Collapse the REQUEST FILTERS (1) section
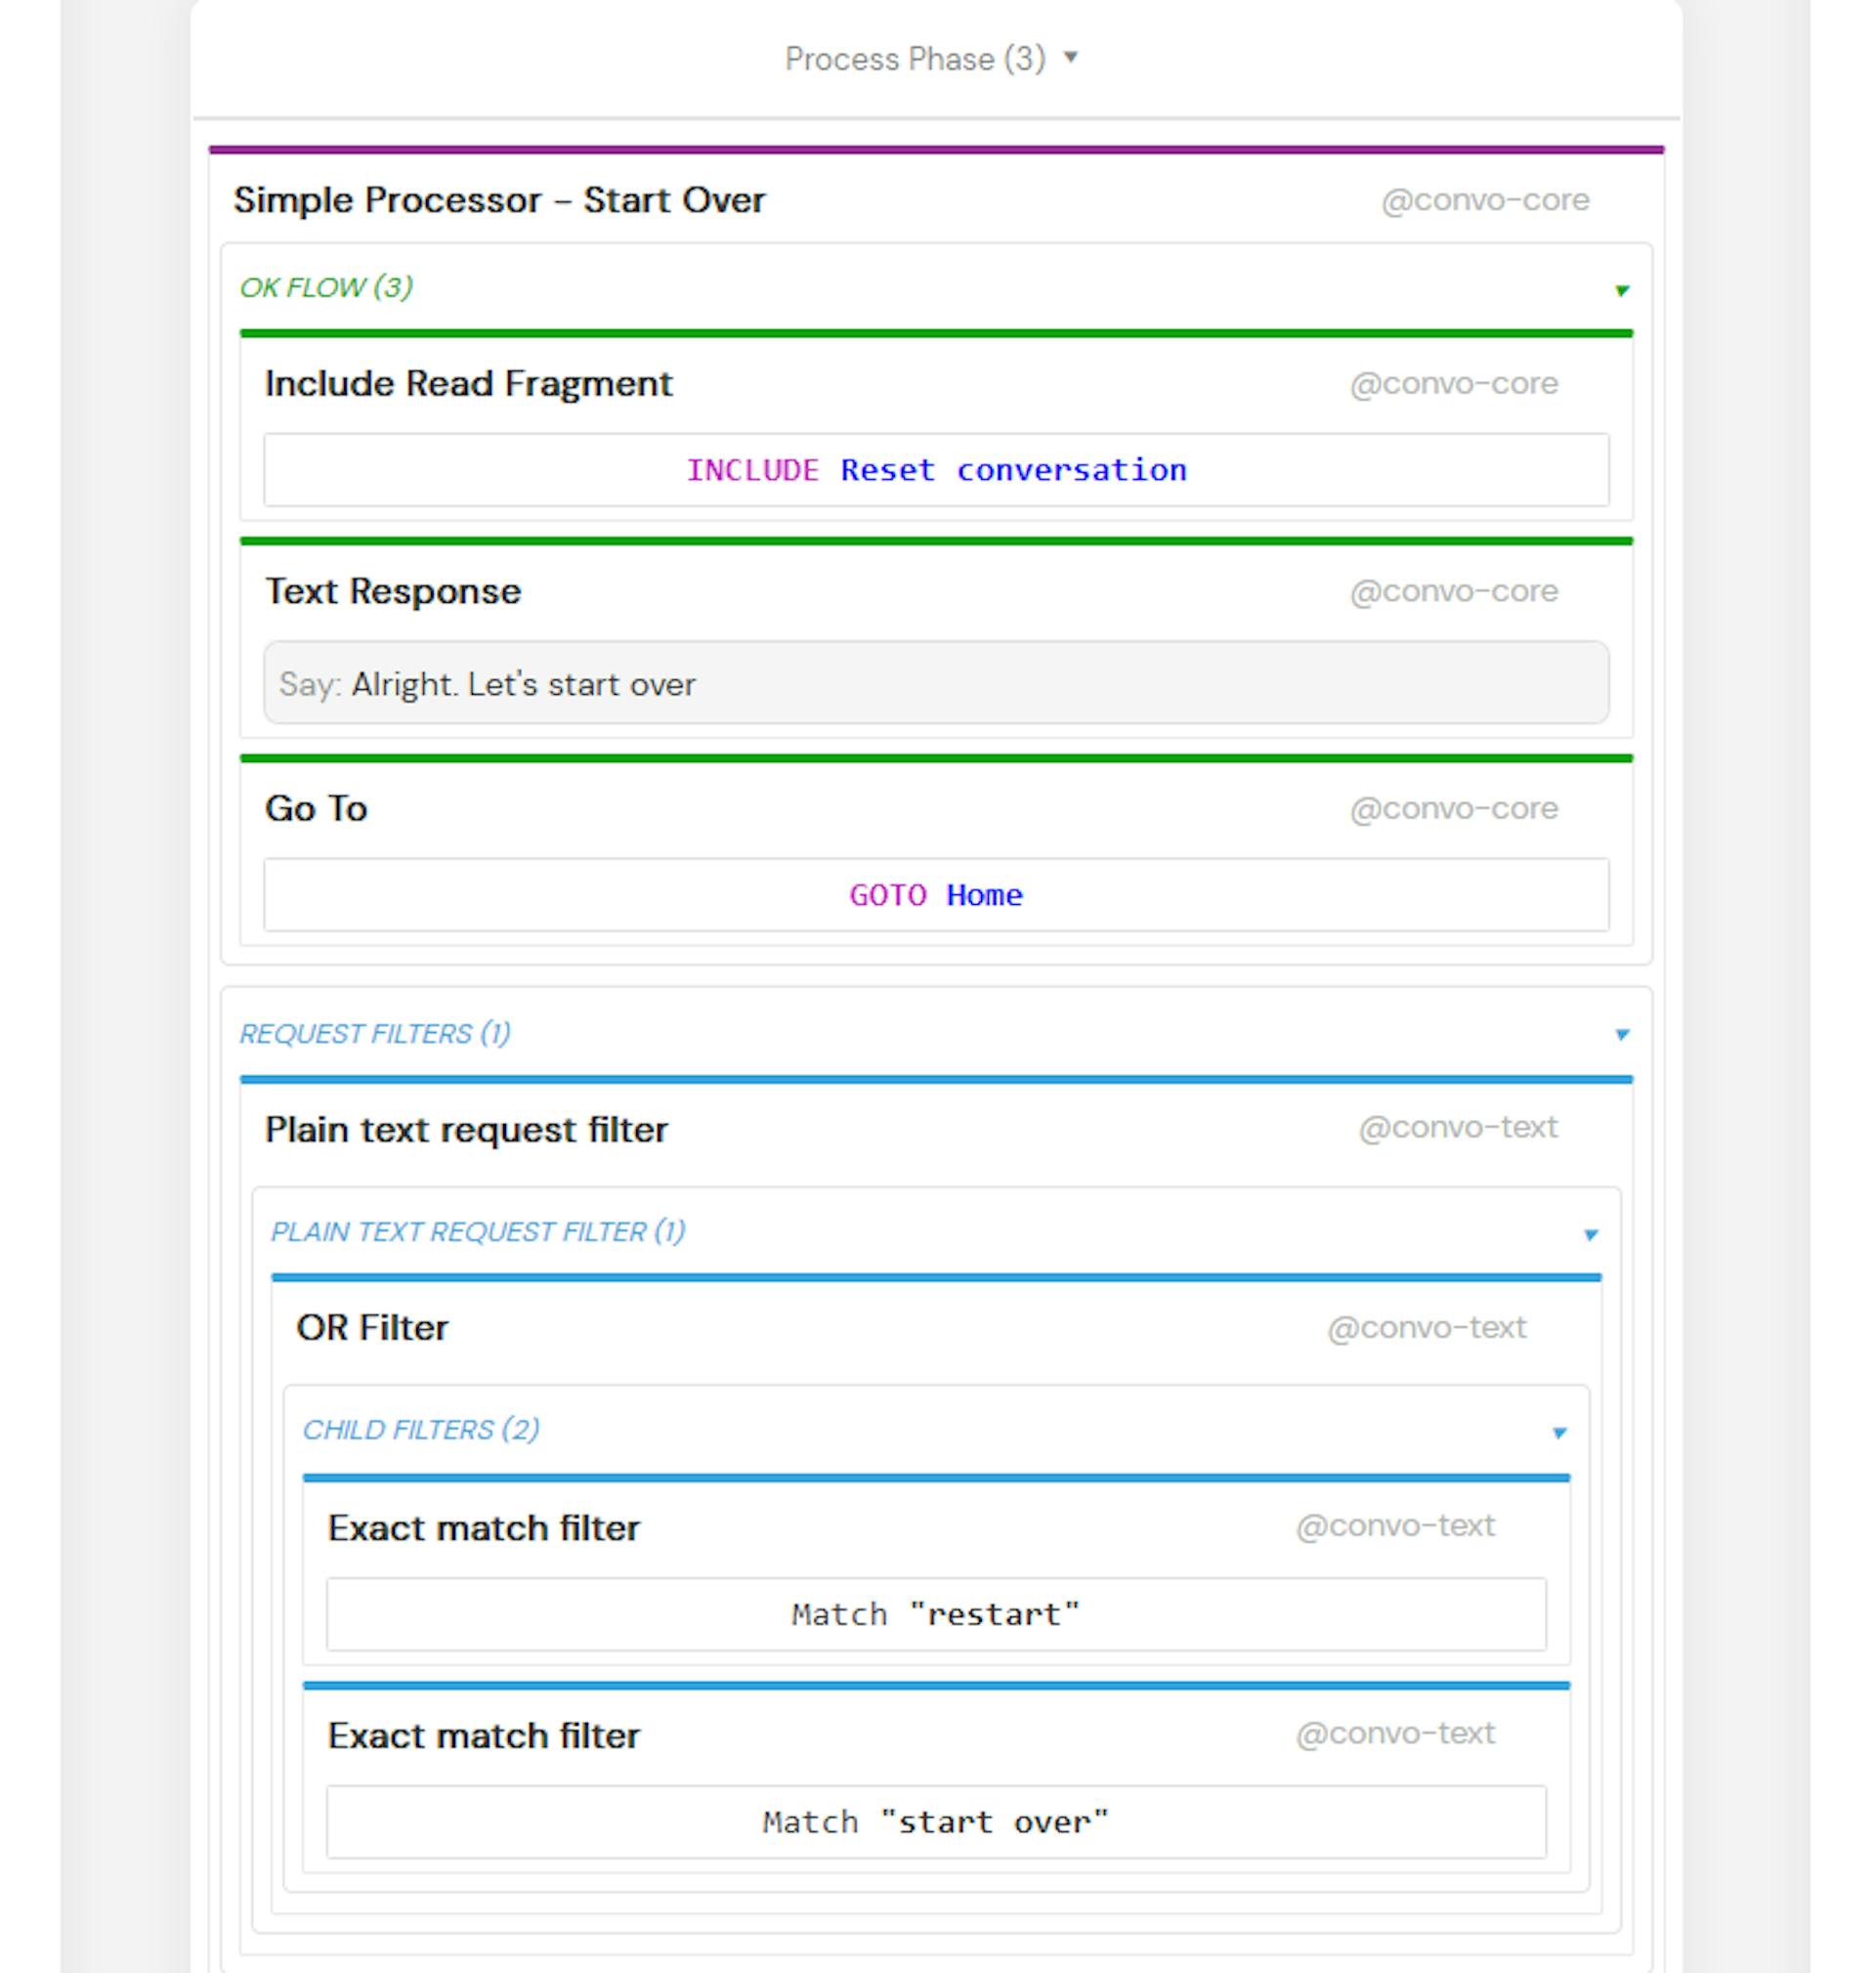This screenshot has width=1876, height=1973. pyautogui.click(x=1622, y=1032)
